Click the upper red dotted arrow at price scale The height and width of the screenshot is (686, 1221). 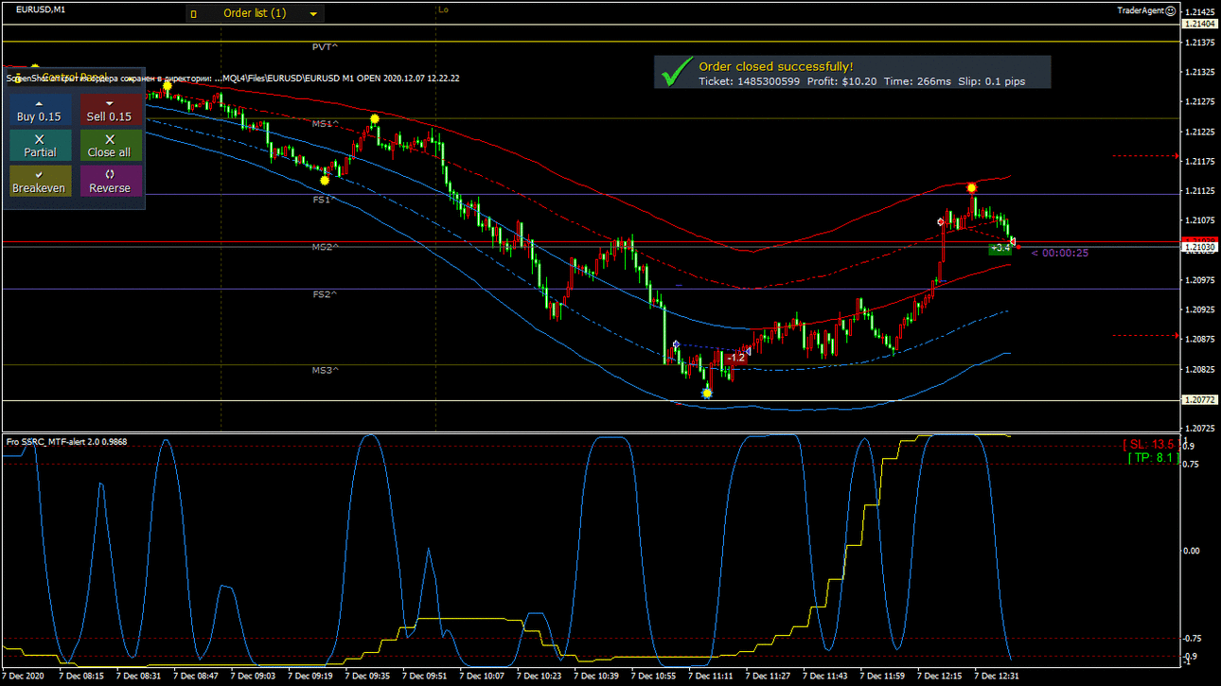(x=1145, y=155)
